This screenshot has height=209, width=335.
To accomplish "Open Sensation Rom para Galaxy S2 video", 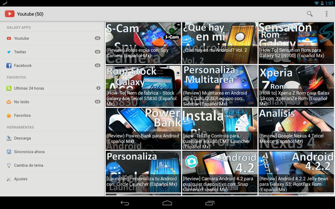I will (x=296, y=43).
